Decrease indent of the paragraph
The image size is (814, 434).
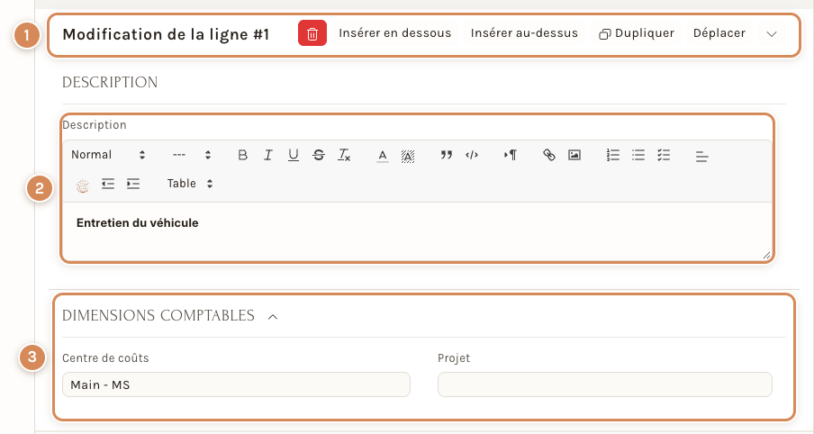pyautogui.click(x=108, y=184)
